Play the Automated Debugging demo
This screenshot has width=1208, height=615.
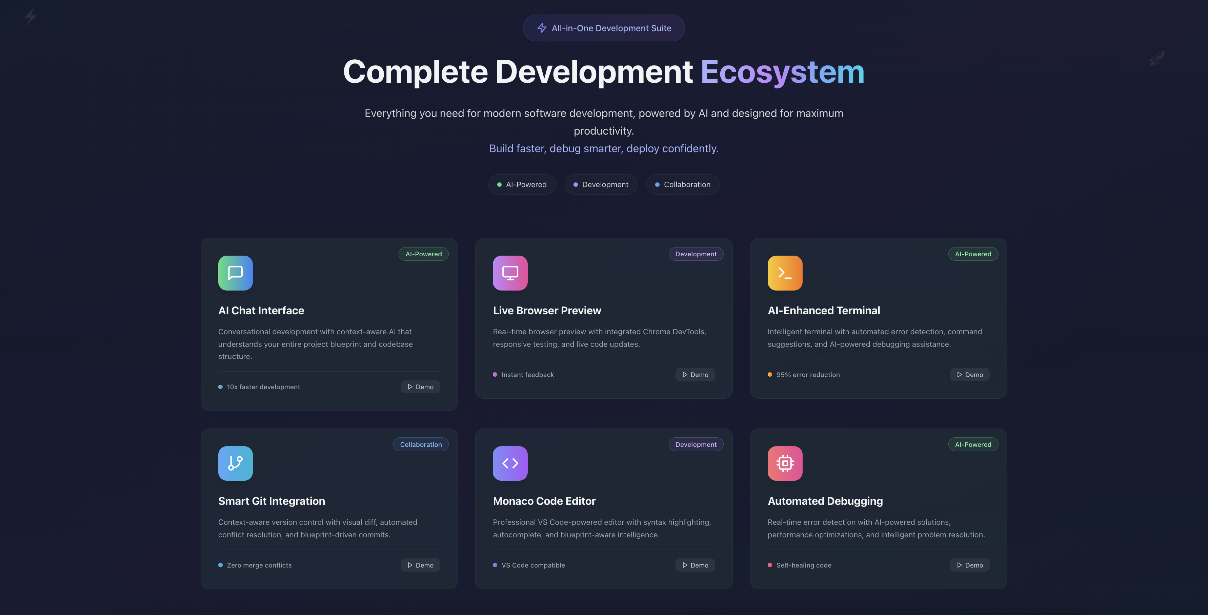(x=969, y=565)
